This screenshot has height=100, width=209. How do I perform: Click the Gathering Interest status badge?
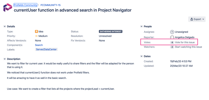111,31
